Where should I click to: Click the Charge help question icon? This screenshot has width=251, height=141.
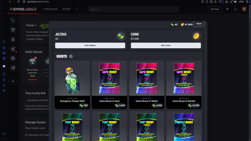coord(36,25)
